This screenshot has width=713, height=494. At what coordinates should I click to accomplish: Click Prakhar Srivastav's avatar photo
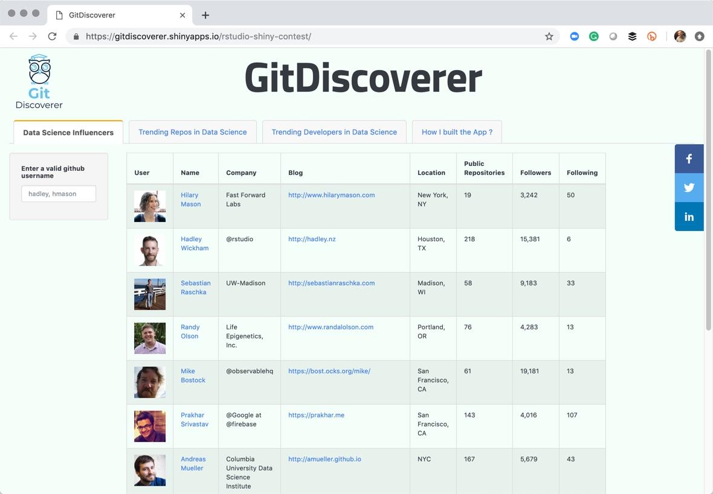150,426
